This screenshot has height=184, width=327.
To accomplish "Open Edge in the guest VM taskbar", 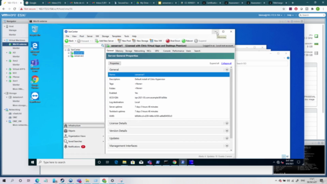I will pyautogui.click(x=116, y=163).
